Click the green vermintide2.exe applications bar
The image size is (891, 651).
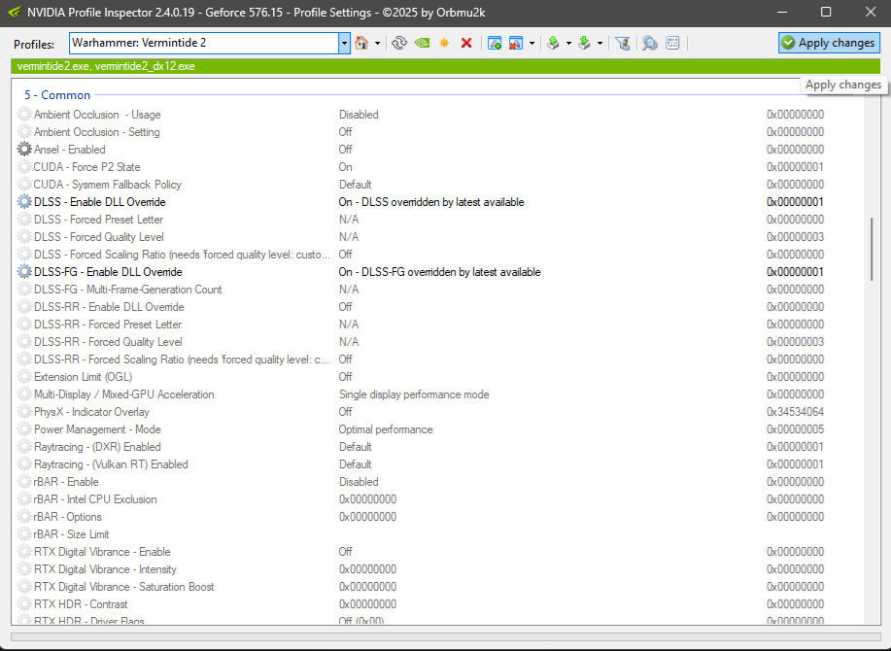point(445,66)
